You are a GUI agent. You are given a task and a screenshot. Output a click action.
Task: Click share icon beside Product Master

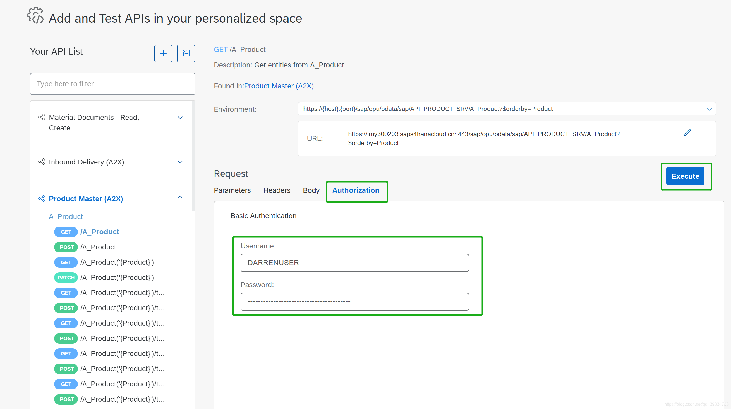click(42, 199)
